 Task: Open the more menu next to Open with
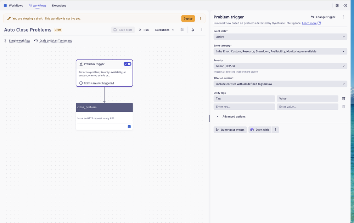pos(275,130)
